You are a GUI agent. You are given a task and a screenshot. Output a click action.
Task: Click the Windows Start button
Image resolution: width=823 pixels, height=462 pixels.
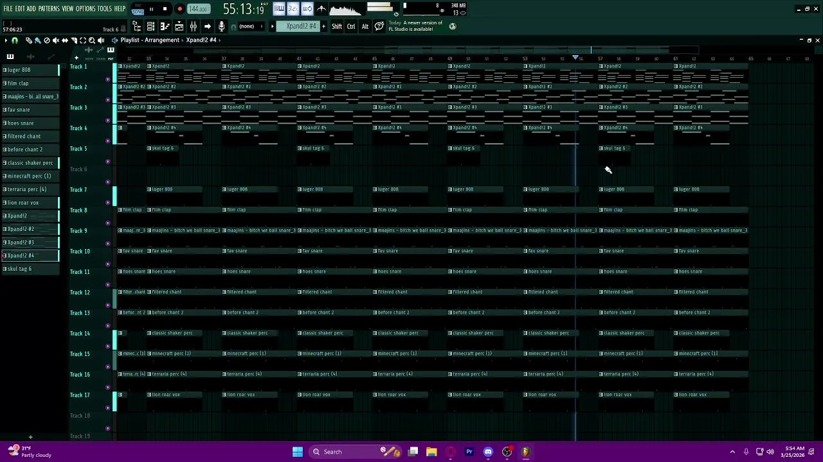(x=298, y=452)
